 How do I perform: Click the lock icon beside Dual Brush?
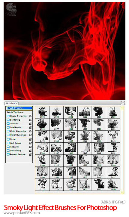(x=30, y=127)
